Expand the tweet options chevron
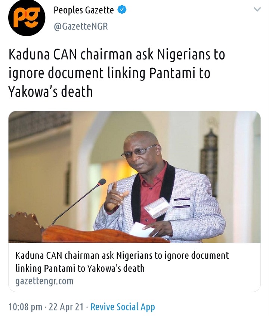The image size is (269, 316). coord(257,9)
